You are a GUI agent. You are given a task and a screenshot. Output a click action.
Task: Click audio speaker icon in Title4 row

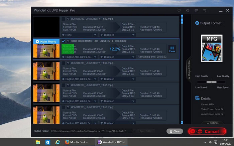click(x=63, y=79)
